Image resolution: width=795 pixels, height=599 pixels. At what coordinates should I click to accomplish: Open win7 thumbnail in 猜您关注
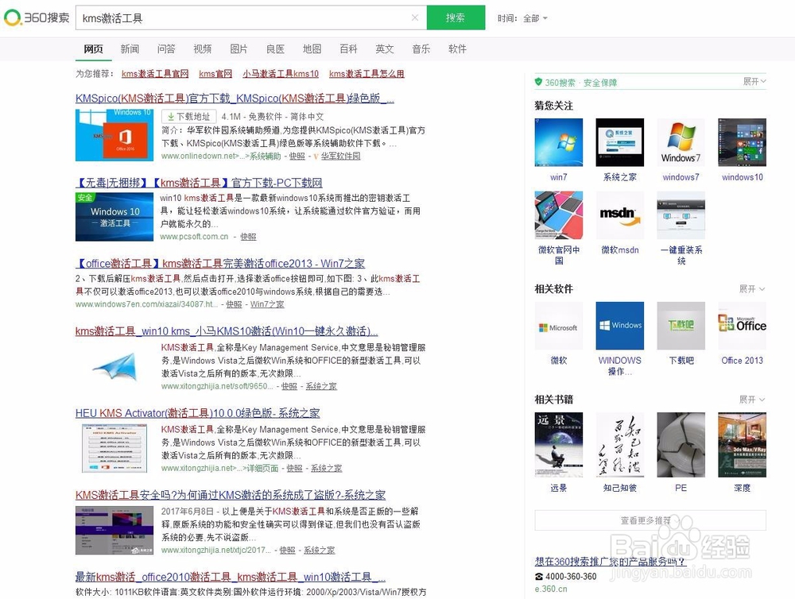[x=559, y=142]
